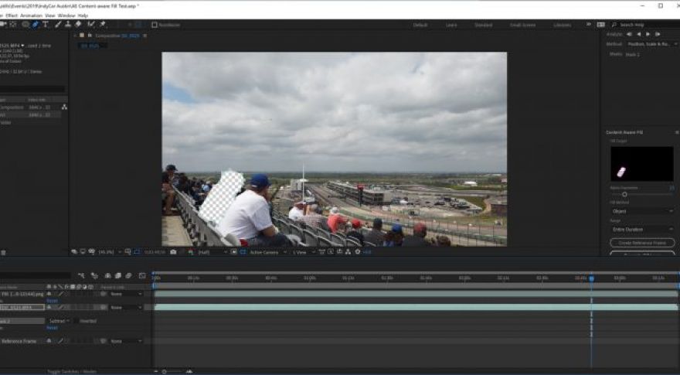
Task: Click the snapshot camera icon under viewer
Action: [173, 252]
